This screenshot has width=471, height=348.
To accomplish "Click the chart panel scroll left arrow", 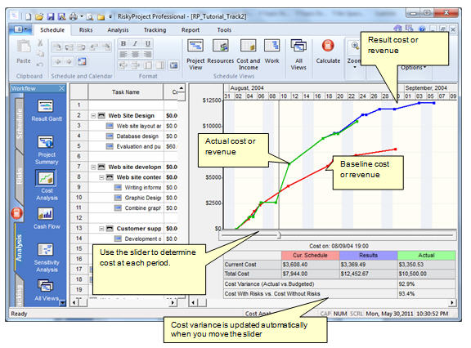I will tap(193, 303).
